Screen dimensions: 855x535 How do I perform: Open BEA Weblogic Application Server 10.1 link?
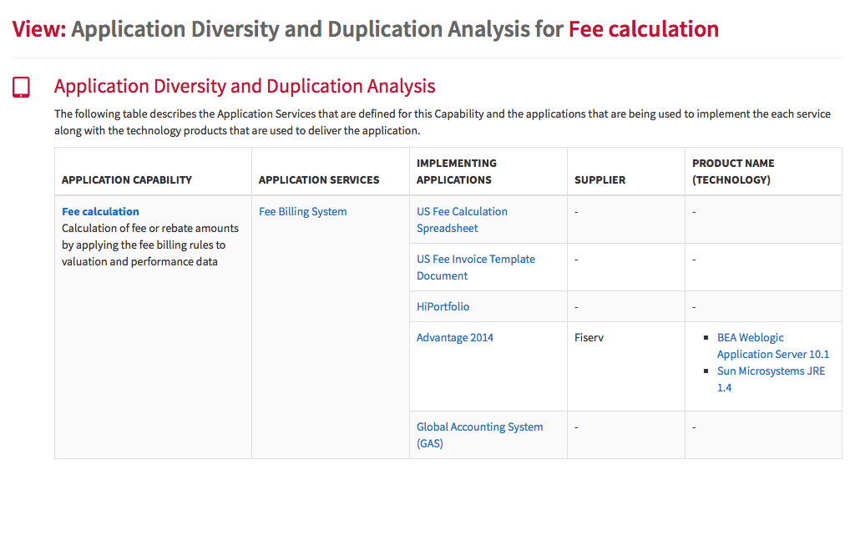[772, 346]
